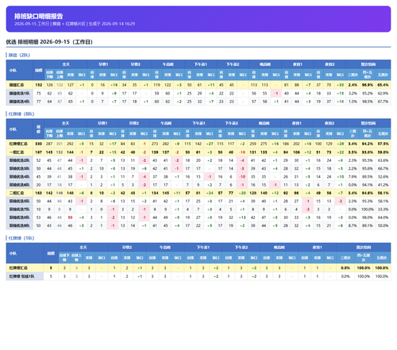Click the 33.3% percentage cell
Viewport: 397px width, 350px height.
coord(383,210)
